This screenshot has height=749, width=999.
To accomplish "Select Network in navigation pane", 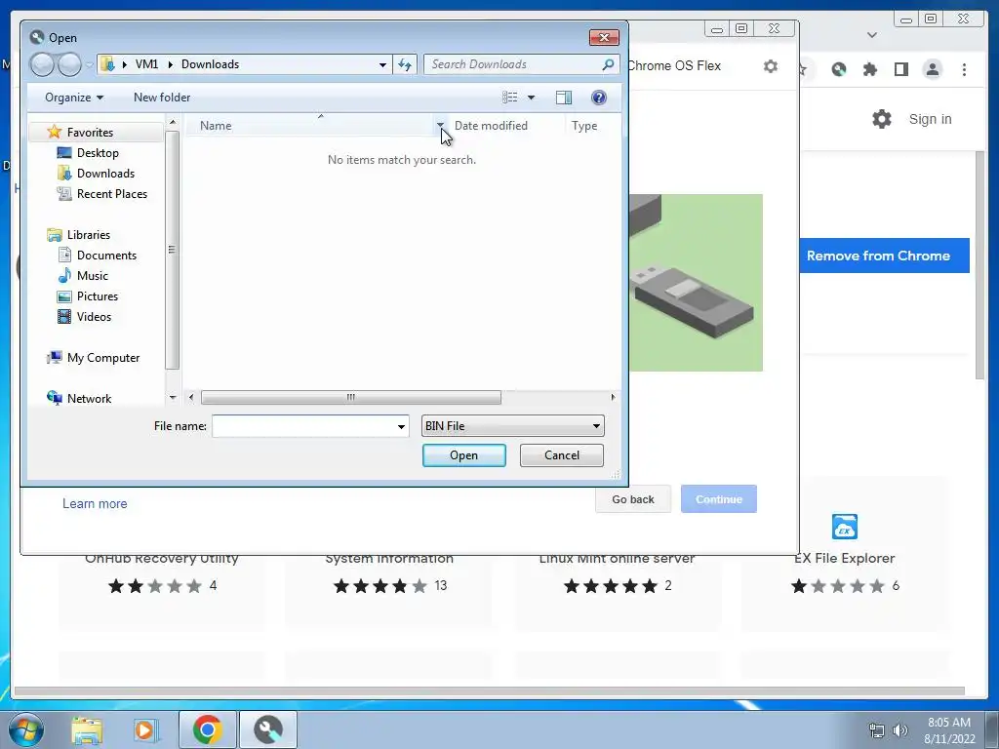I will point(89,399).
